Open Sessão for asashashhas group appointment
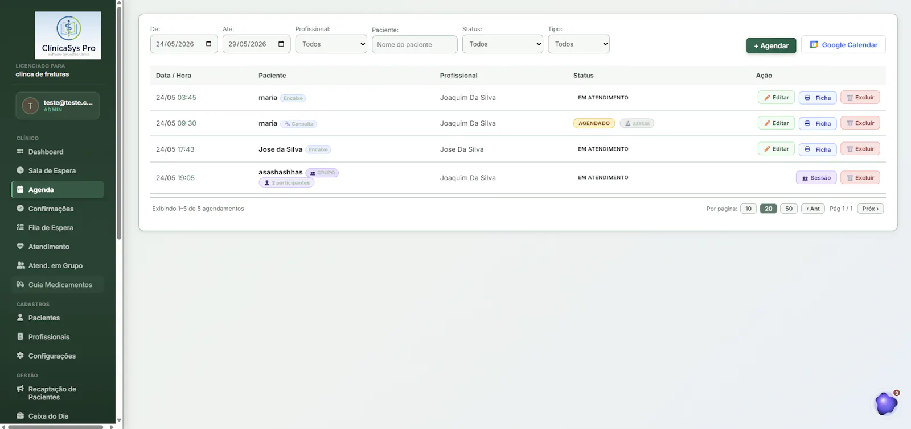This screenshot has width=911, height=429. point(816,178)
